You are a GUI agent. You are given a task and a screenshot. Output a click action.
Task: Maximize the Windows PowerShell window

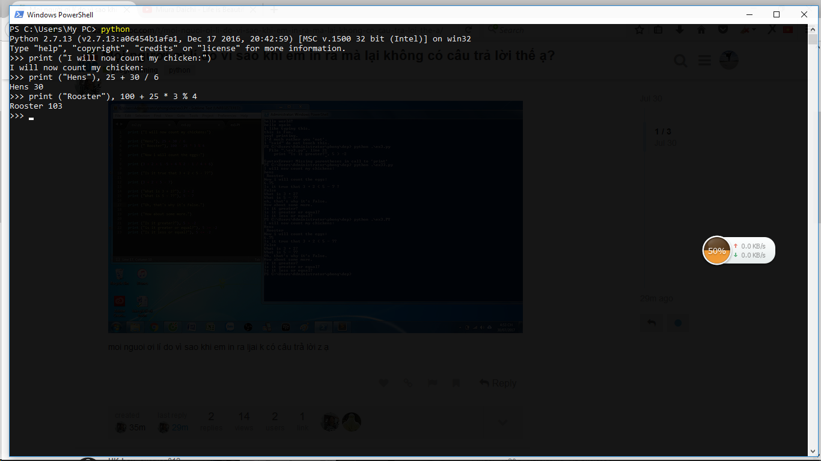[777, 14]
